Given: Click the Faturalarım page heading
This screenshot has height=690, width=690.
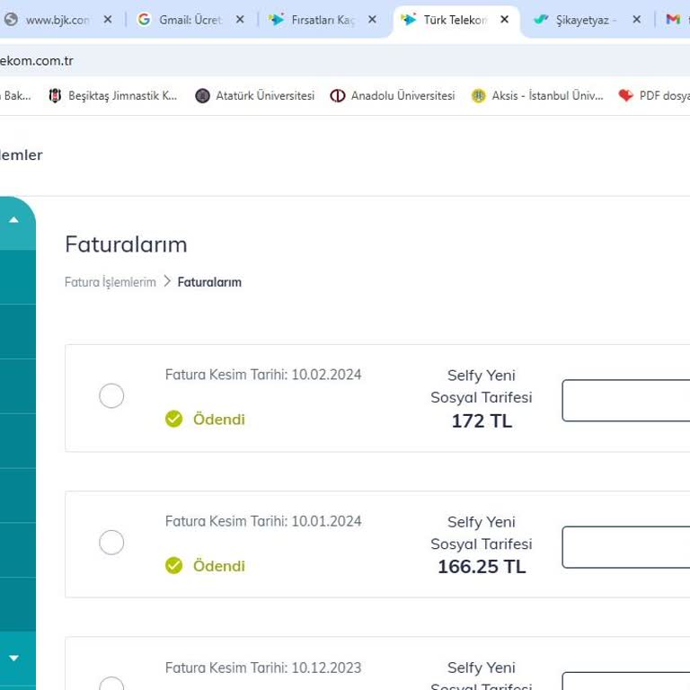Looking at the screenshot, I should (x=127, y=244).
